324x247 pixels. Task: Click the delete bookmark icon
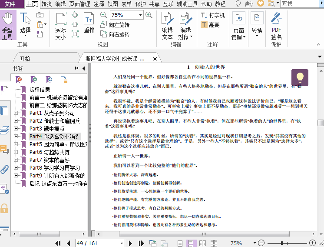pyautogui.click(x=19, y=80)
